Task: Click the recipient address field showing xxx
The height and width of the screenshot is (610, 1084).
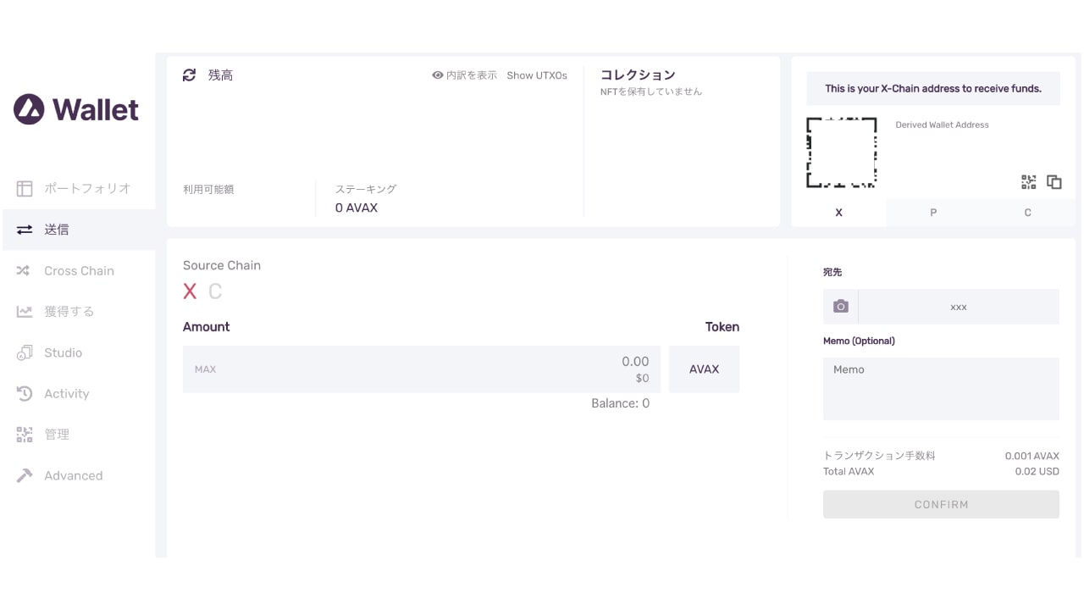Action: coord(959,307)
